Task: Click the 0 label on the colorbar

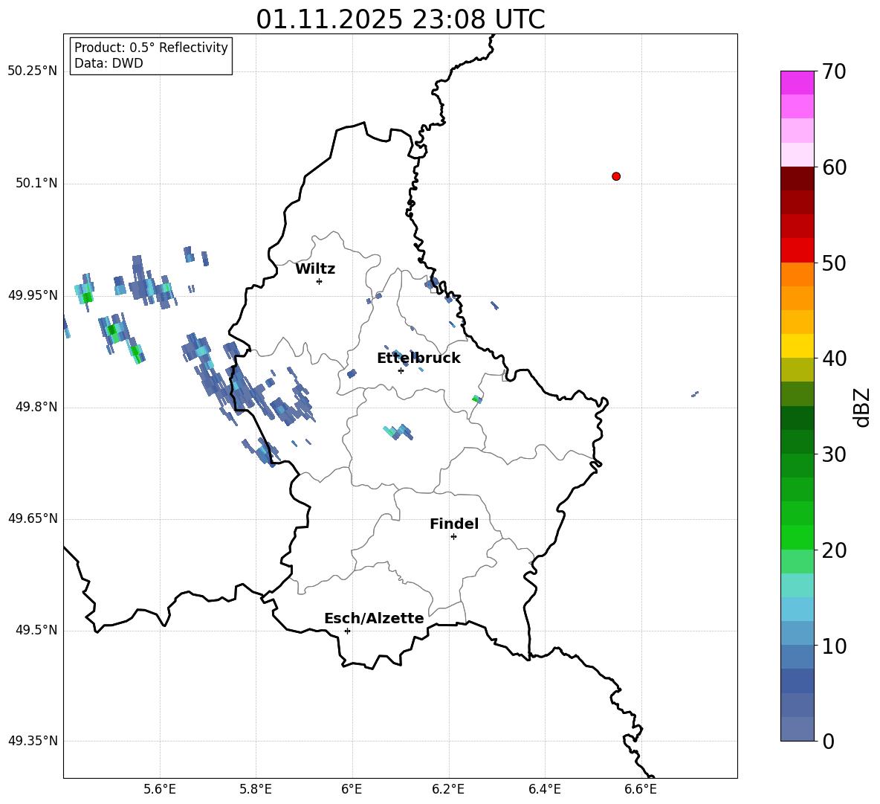Action: pyautogui.click(x=828, y=741)
